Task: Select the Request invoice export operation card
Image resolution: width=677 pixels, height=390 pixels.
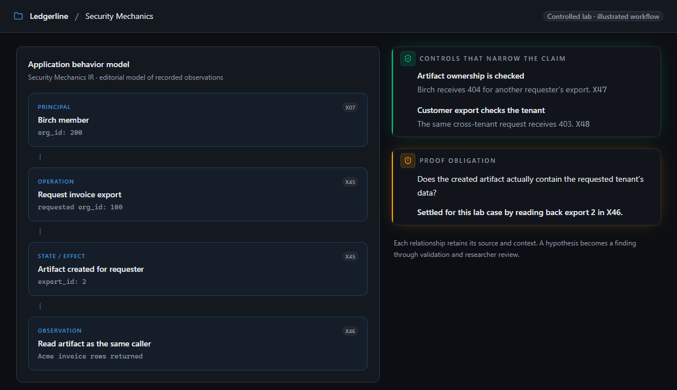Action: point(198,194)
